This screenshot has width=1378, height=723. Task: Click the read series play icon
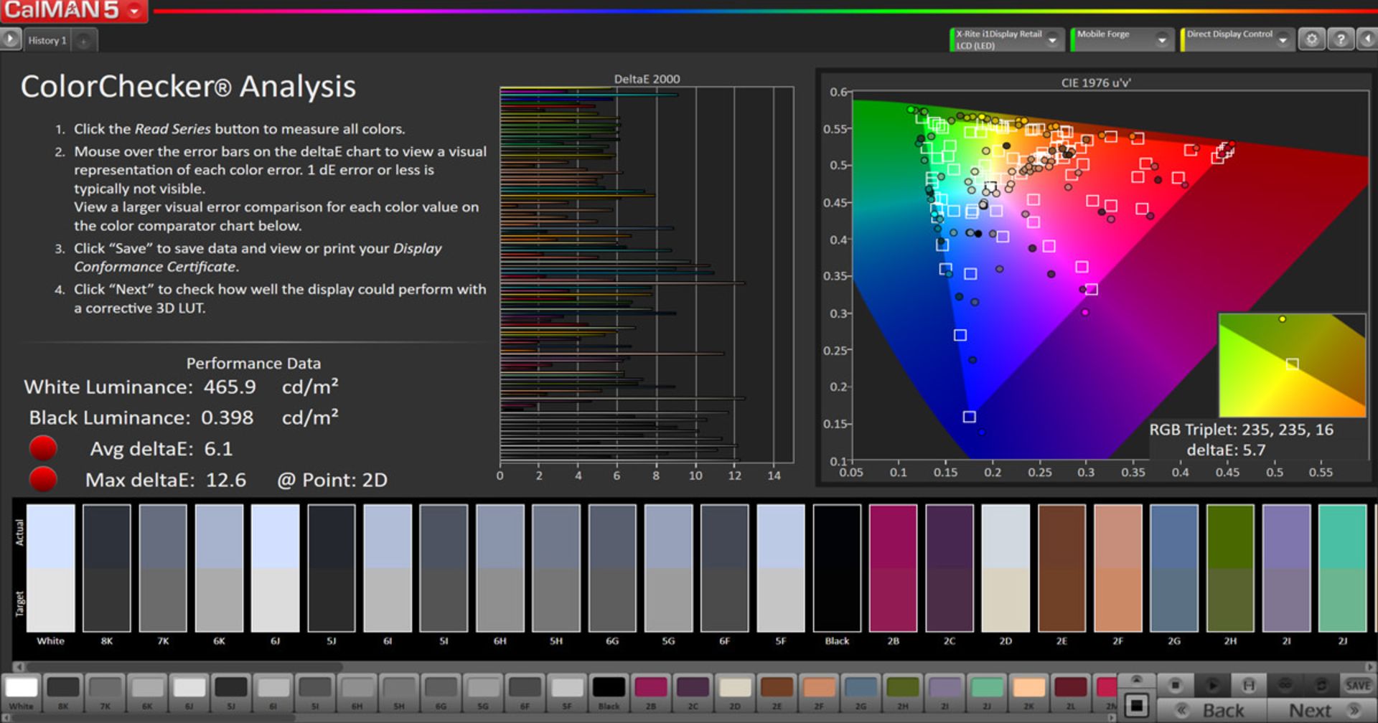click(1212, 685)
